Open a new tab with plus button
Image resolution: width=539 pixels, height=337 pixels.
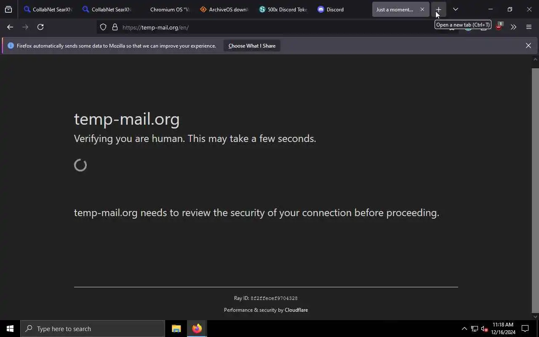pos(438,9)
